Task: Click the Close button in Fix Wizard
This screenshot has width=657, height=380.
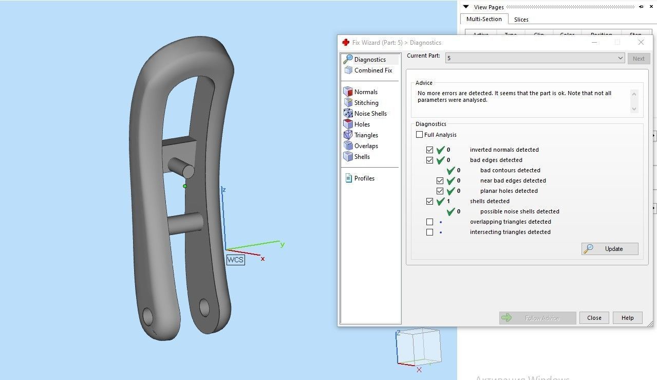Action: click(594, 318)
